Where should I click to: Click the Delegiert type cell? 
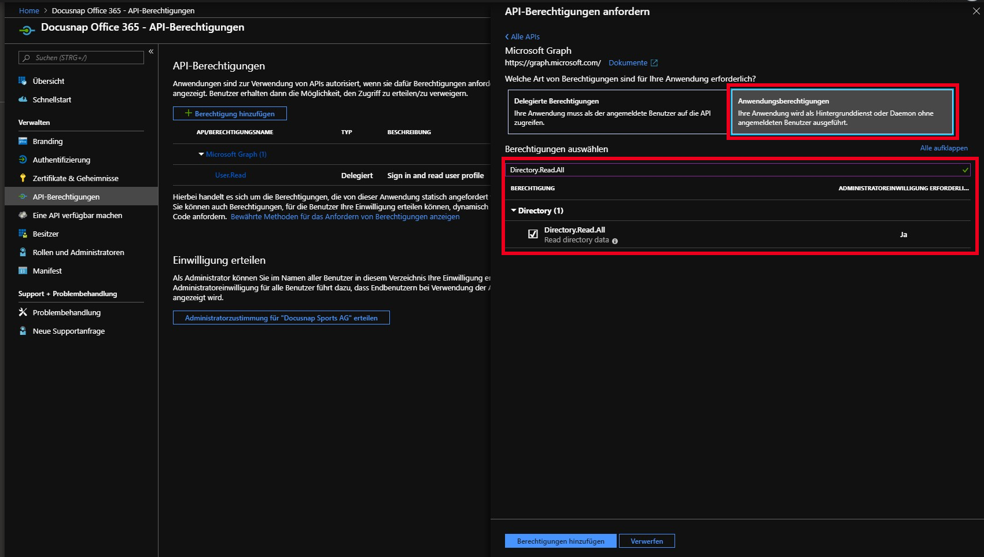357,175
